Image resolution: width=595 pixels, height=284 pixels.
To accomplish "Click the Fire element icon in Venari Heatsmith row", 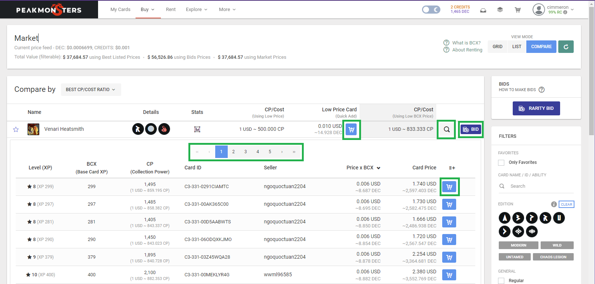I will (x=164, y=129).
